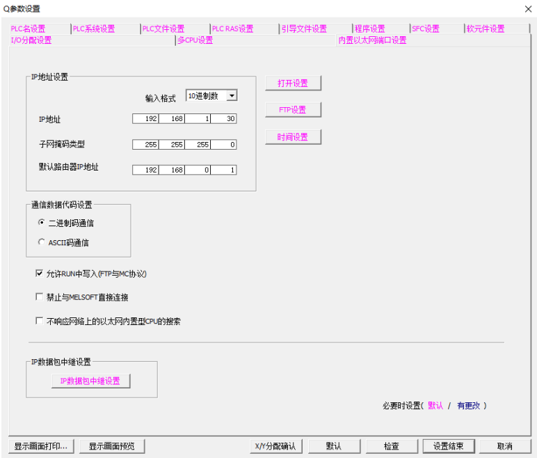The width and height of the screenshot is (537, 458).
Task: Enable 允许RUN中写入 checkbox
Action: tap(40, 274)
